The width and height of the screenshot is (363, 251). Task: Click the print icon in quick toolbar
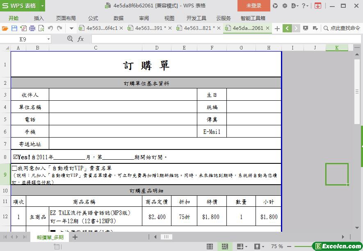pos(32,28)
